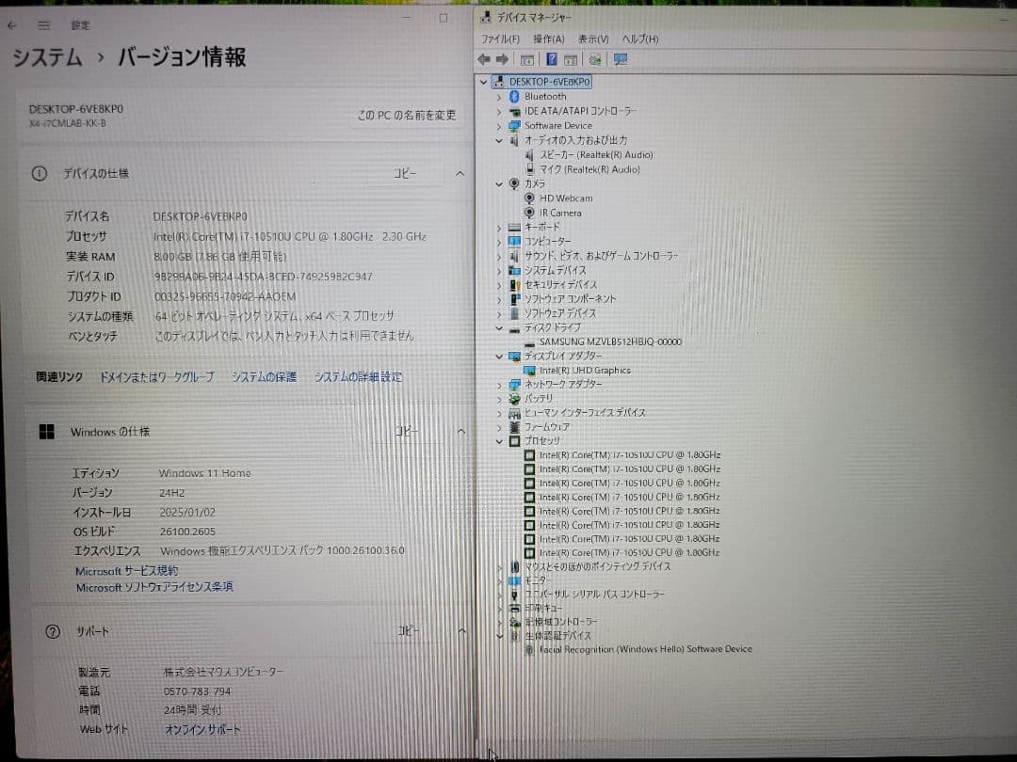Expand the ネットワーク アダプター category
Viewport: 1017px width, 762px height.
pos(497,384)
